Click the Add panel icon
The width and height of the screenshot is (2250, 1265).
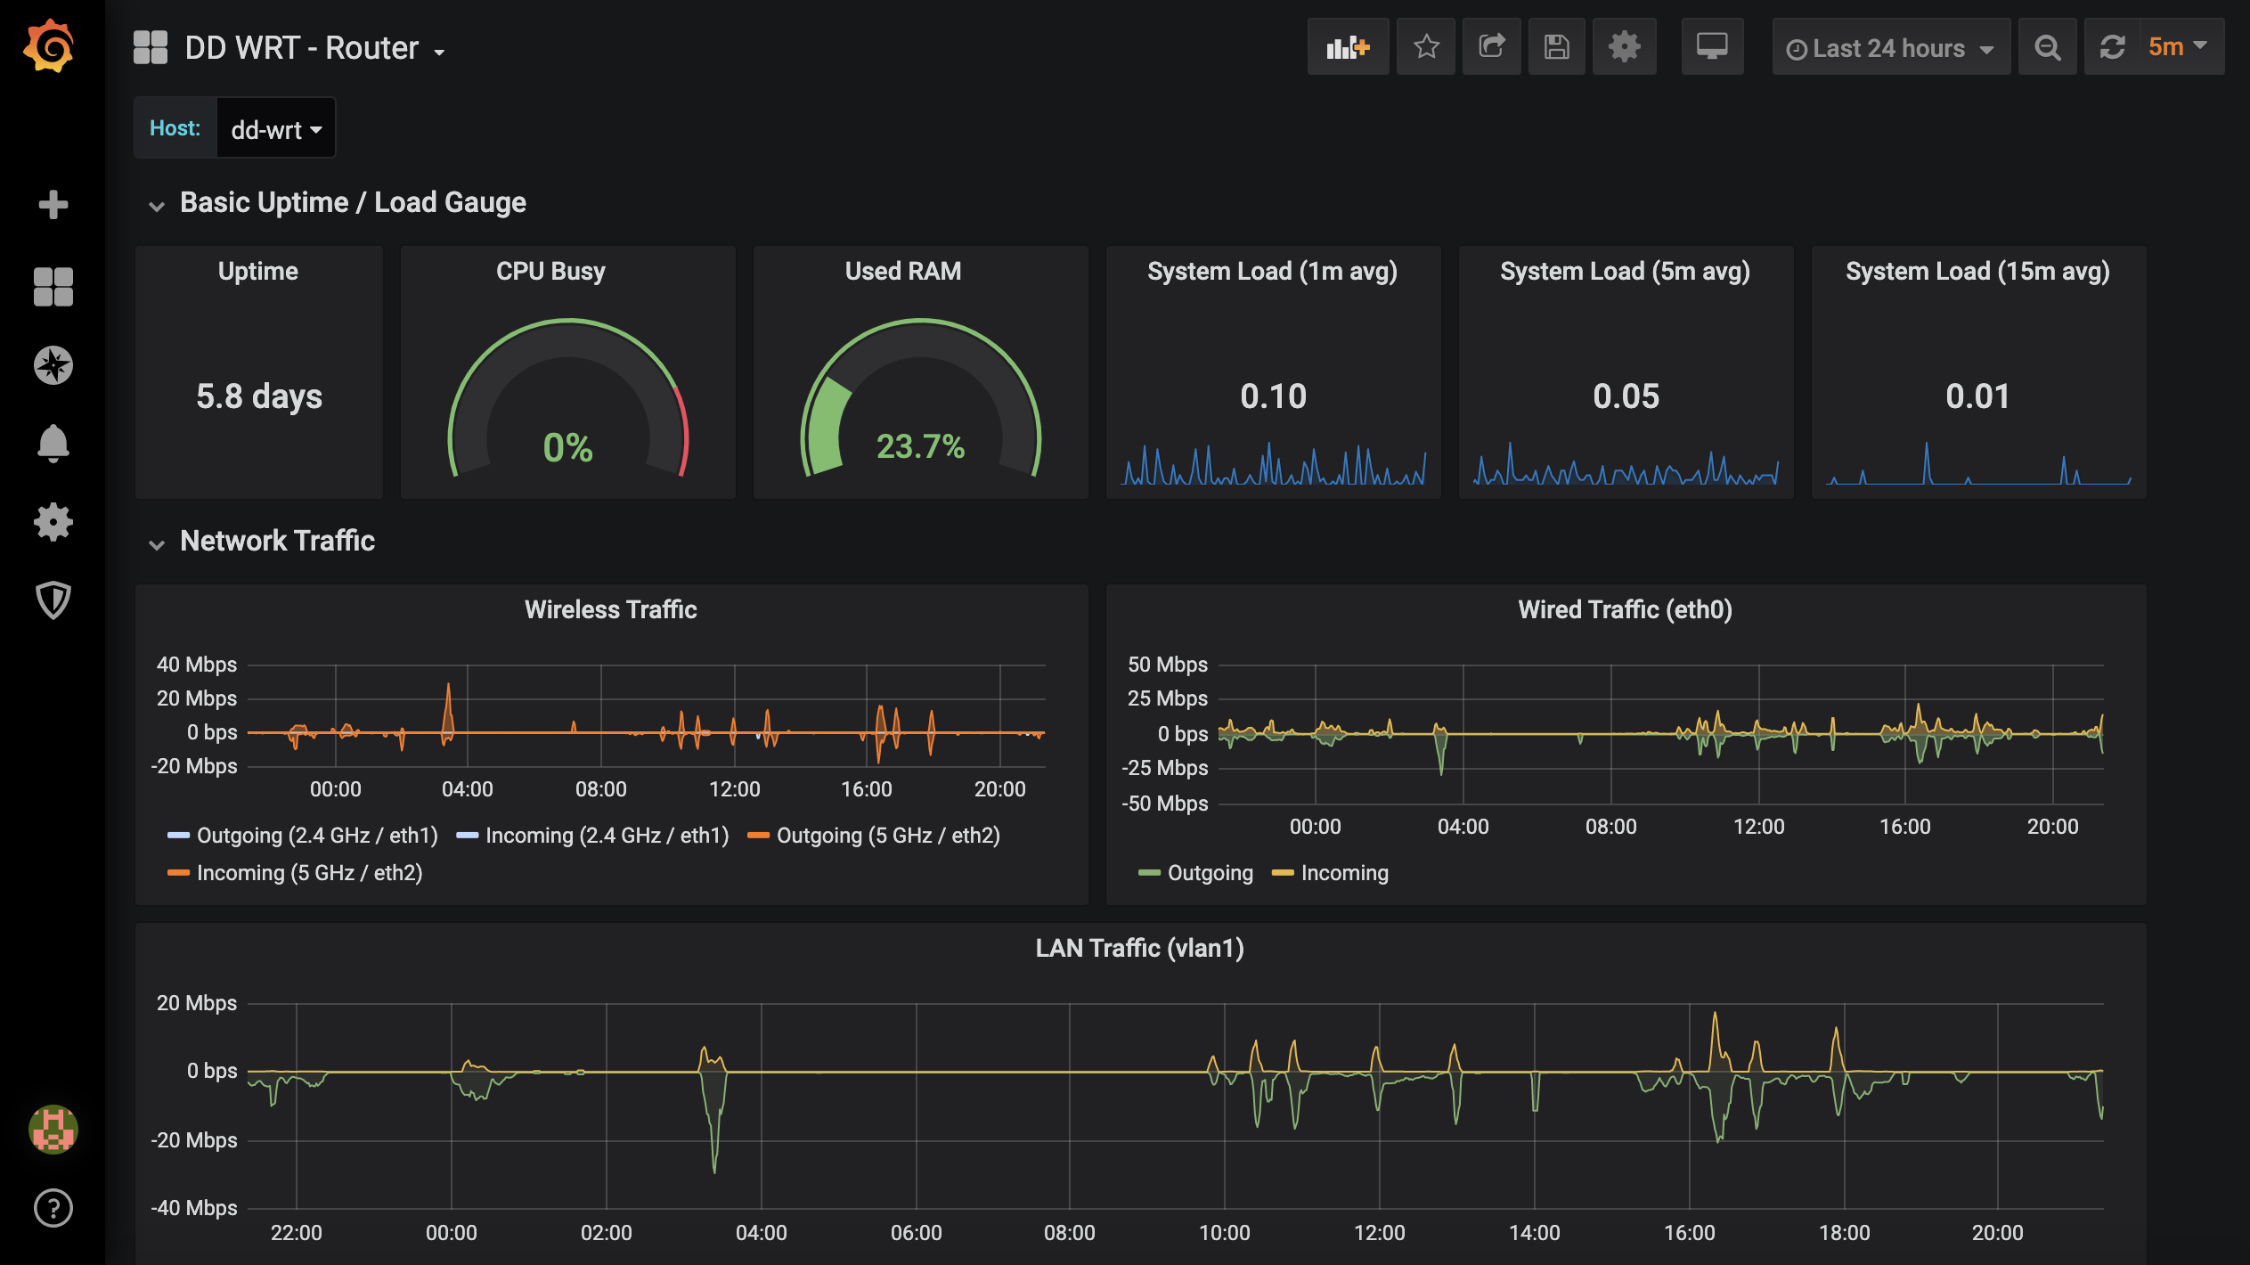pyautogui.click(x=1348, y=47)
